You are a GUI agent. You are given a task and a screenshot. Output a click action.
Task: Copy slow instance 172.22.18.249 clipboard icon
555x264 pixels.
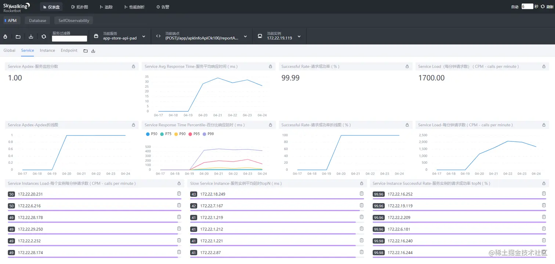(362, 194)
